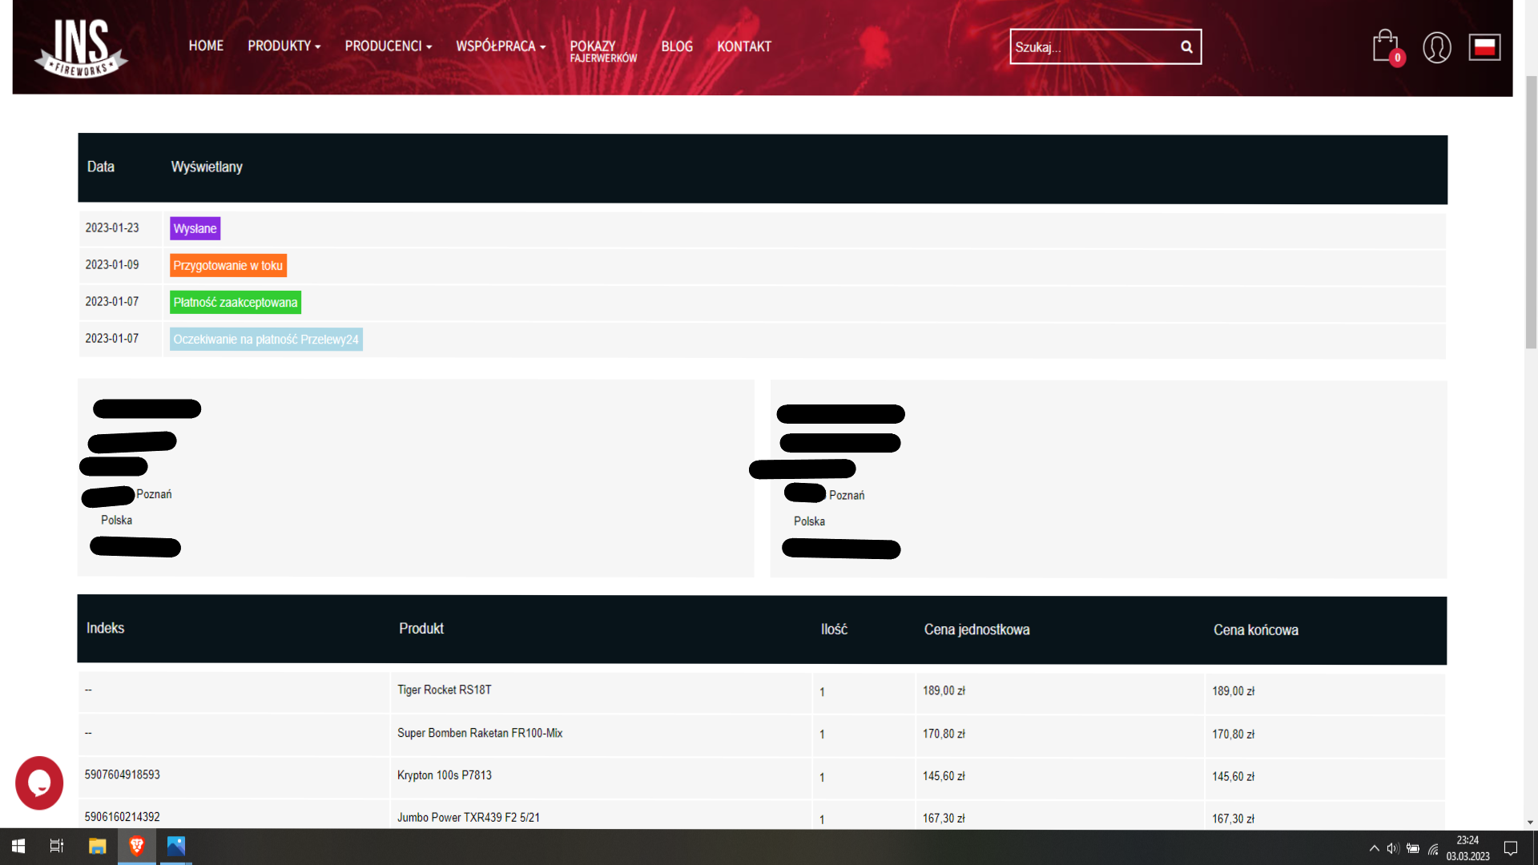This screenshot has width=1538, height=865.
Task: Click the search magnifier icon
Action: coord(1186,47)
